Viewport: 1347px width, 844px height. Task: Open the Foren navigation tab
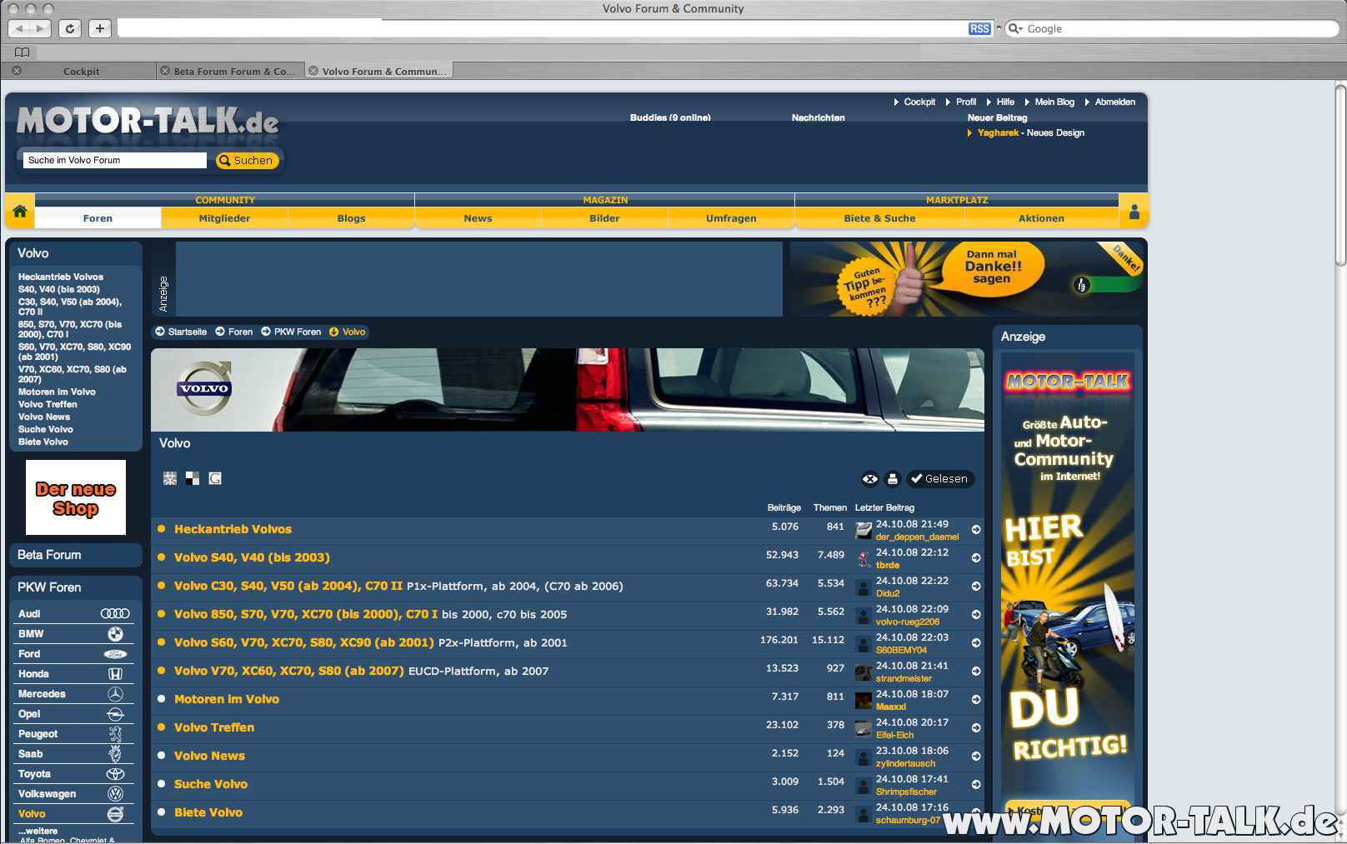pyautogui.click(x=98, y=218)
